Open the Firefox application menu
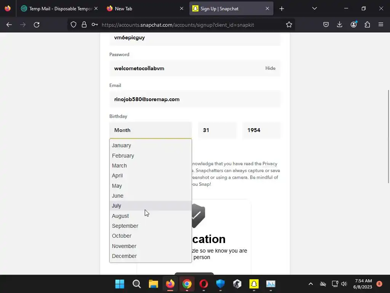 381,25
